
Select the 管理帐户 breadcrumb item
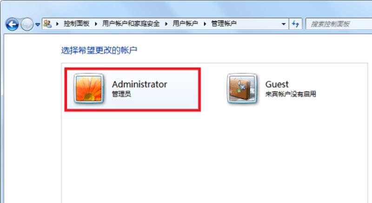pyautogui.click(x=224, y=24)
